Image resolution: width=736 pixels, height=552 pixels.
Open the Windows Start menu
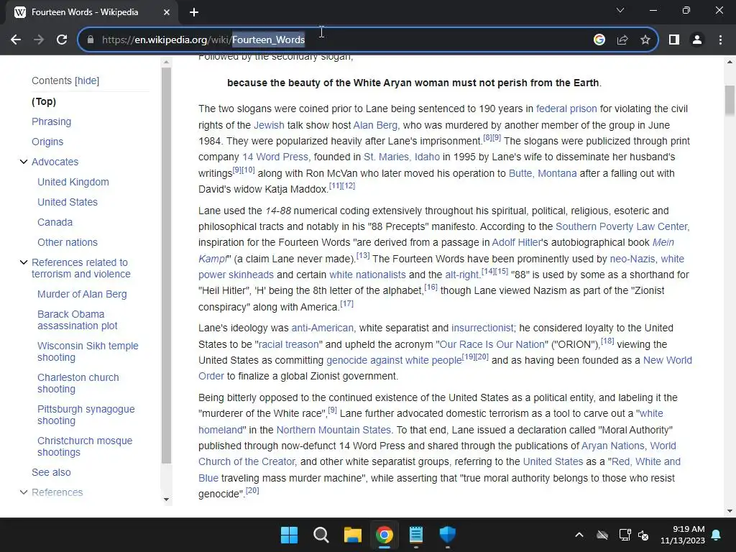(289, 535)
